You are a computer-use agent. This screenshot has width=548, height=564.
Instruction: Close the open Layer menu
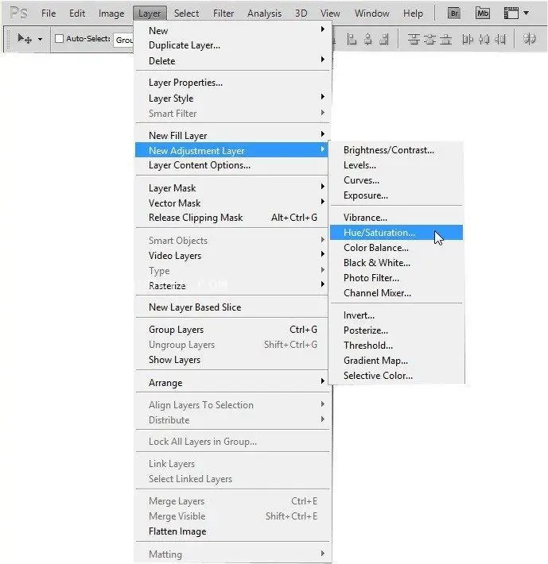[150, 14]
